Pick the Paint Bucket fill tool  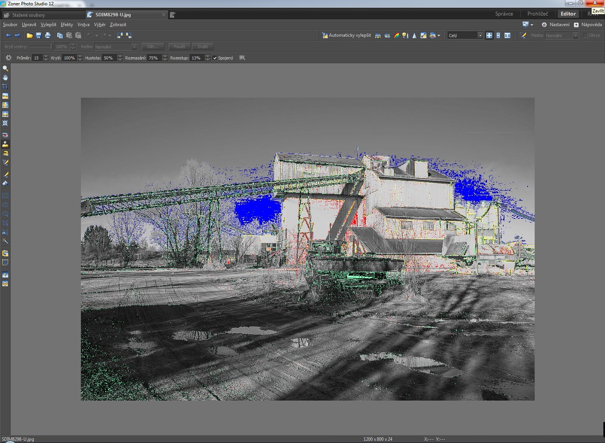(x=5, y=183)
